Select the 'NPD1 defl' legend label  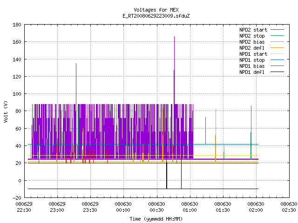click(x=252, y=72)
